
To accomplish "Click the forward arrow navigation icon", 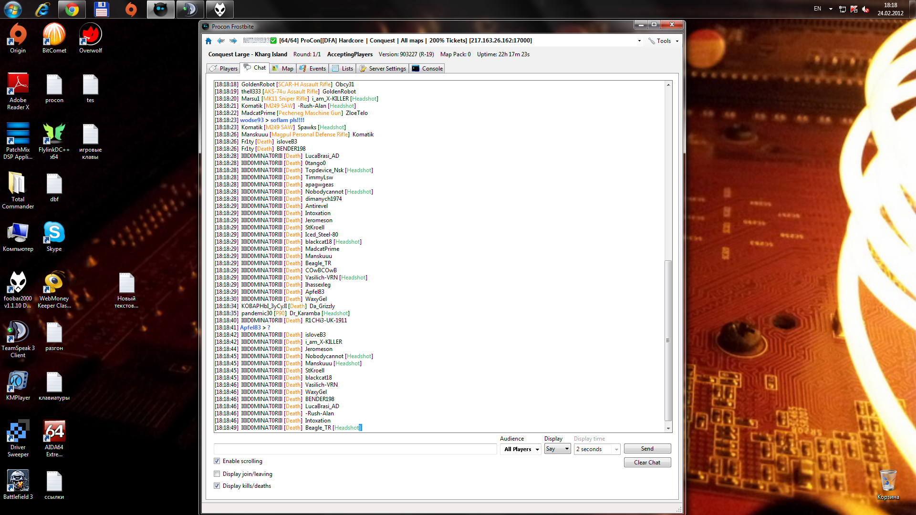I will [233, 41].
